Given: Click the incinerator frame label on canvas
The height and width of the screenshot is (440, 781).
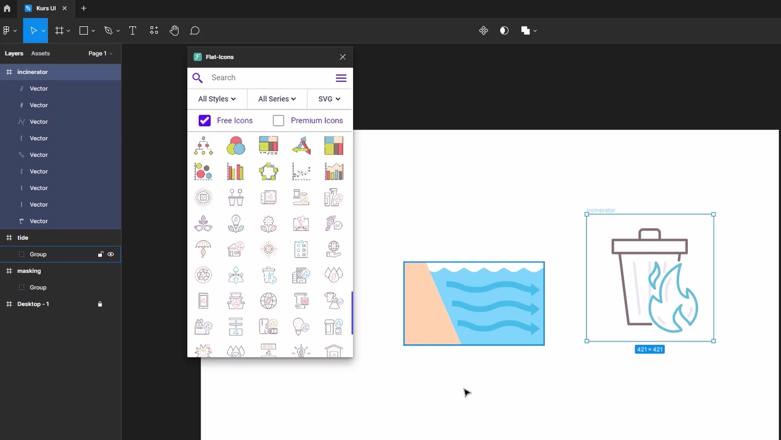Looking at the screenshot, I should (x=601, y=210).
